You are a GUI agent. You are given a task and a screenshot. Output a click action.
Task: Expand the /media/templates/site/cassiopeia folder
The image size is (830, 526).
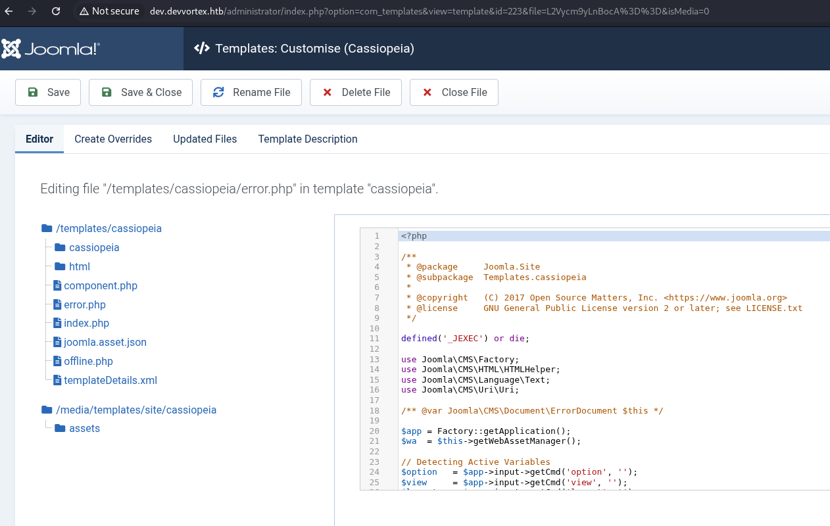point(135,410)
